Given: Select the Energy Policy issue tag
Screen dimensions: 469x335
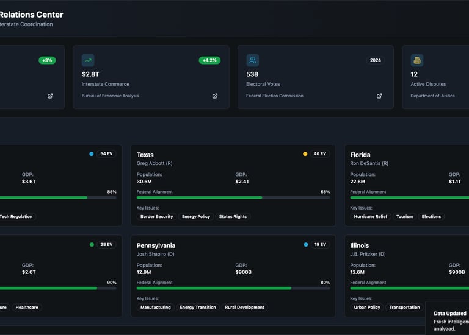Looking at the screenshot, I should pos(196,217).
